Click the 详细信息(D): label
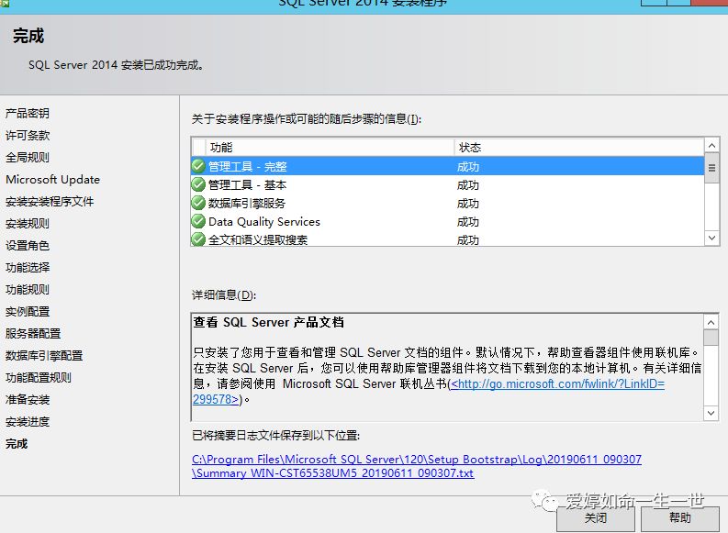 [224, 295]
